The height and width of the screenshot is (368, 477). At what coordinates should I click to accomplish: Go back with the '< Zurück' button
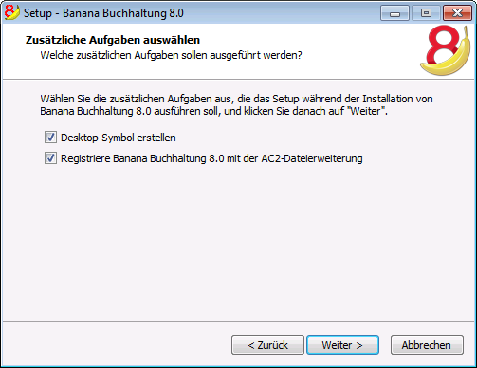(267, 345)
